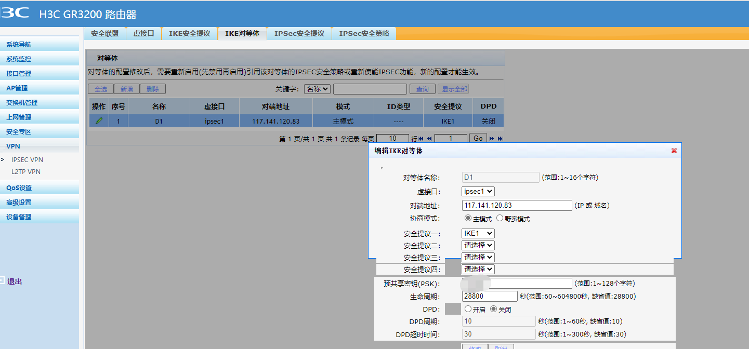Image resolution: width=749 pixels, height=349 pixels.
Task: Go to the first page of records
Action: click(x=422, y=139)
